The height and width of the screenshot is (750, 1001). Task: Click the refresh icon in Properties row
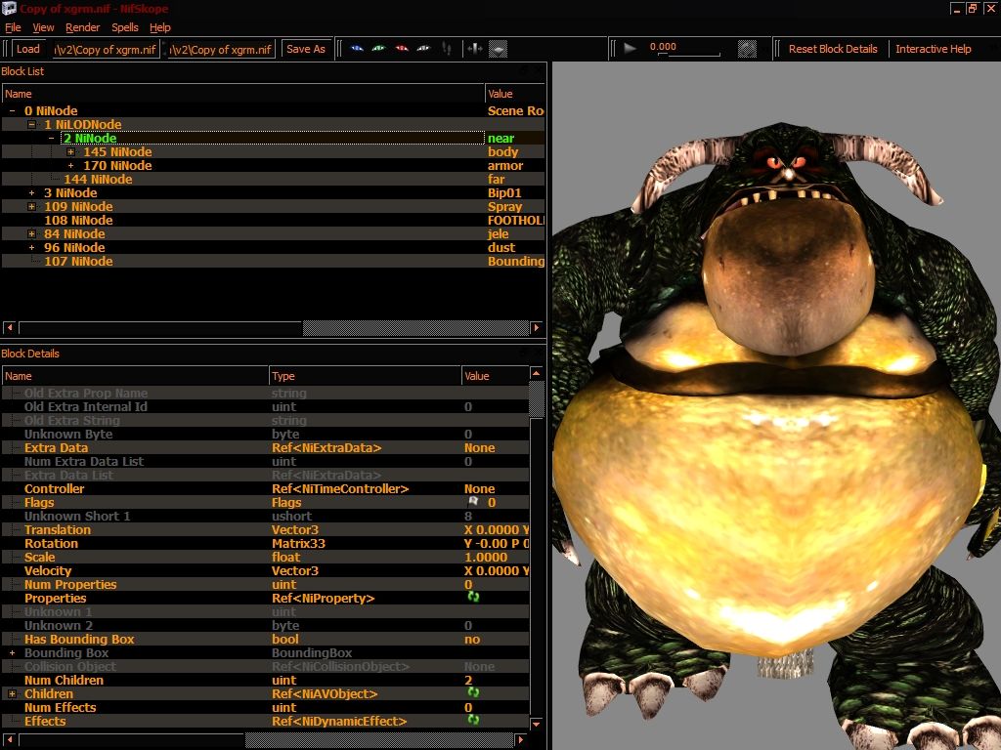click(x=473, y=597)
